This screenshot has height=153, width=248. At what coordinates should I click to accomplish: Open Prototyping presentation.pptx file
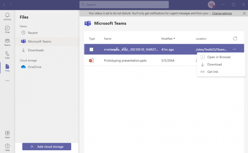click(x=125, y=61)
